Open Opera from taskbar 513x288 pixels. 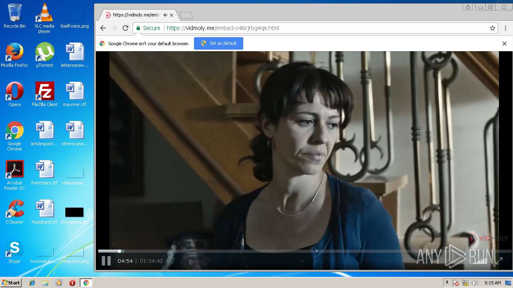72,283
